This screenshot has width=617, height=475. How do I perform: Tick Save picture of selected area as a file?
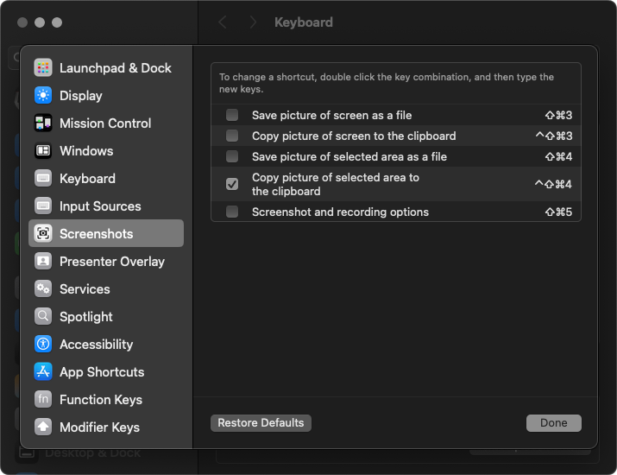232,157
